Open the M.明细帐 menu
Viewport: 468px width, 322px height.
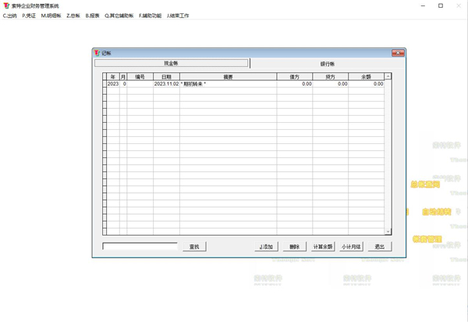pyautogui.click(x=51, y=16)
